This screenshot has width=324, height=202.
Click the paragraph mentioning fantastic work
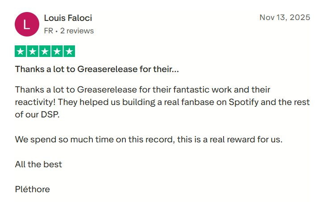tap(162, 102)
